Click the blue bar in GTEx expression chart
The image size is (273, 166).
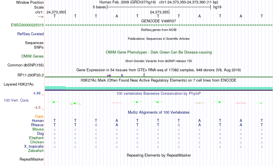(x=122, y=75)
